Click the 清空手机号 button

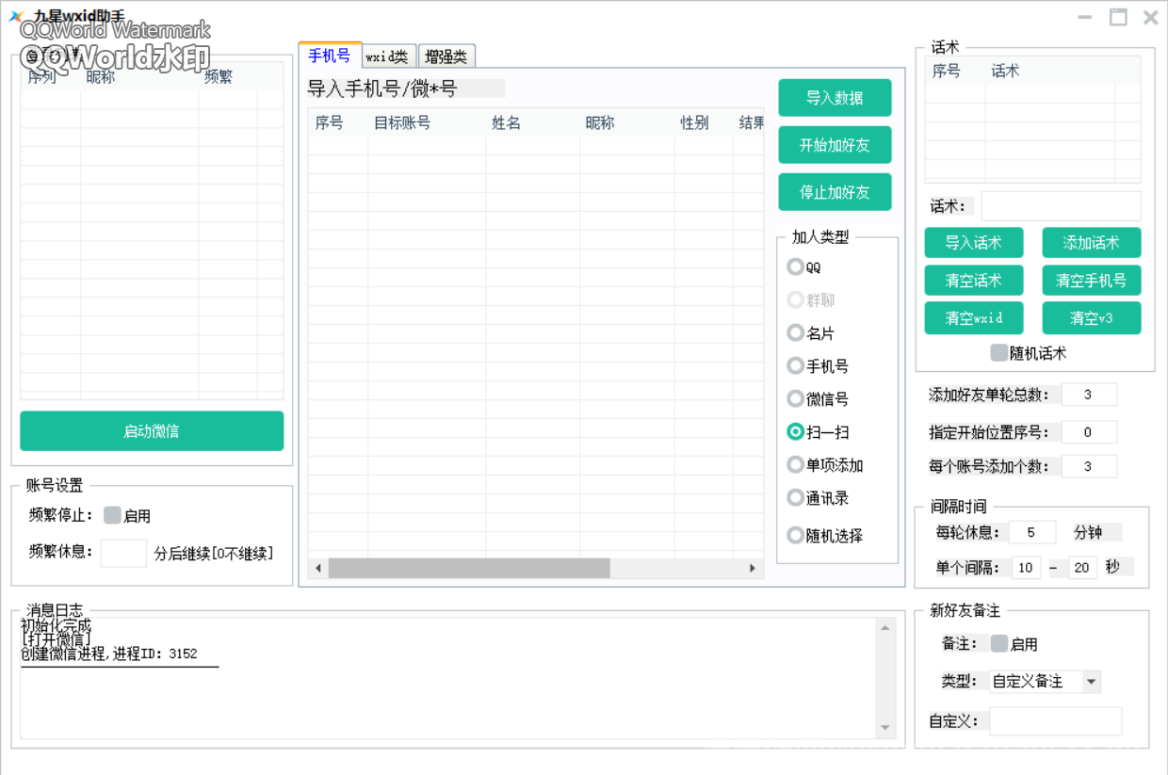click(1092, 281)
